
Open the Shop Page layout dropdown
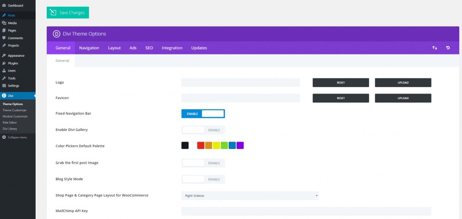(x=250, y=195)
